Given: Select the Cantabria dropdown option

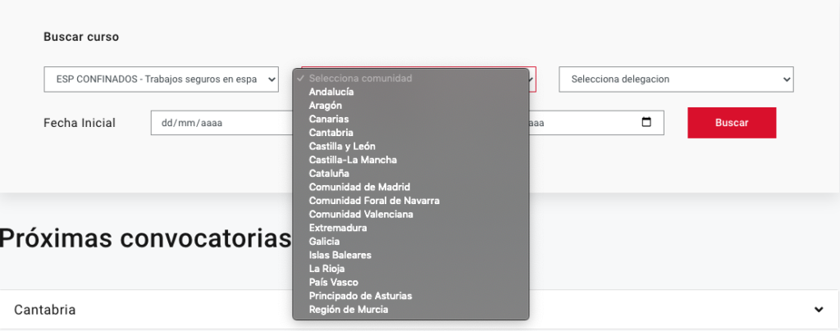Looking at the screenshot, I should click(331, 133).
